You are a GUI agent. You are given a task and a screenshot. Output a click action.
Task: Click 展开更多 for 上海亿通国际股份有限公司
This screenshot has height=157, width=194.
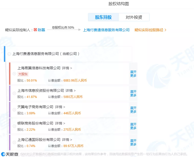coord(133,142)
